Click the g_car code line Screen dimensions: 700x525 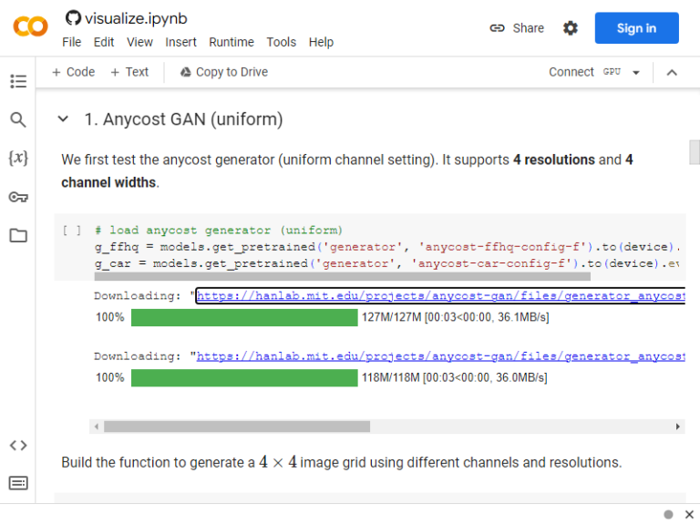pyautogui.click(x=386, y=263)
